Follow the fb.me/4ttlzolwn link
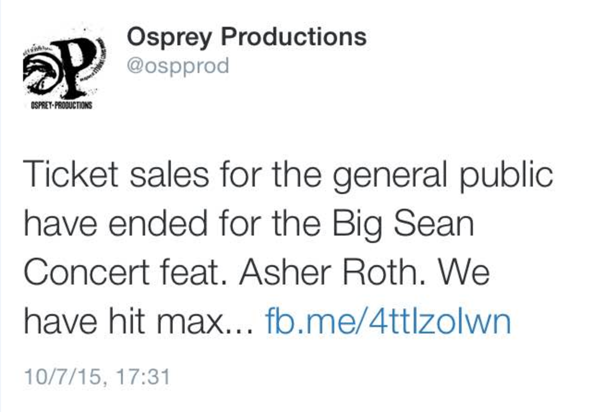 (x=388, y=321)
